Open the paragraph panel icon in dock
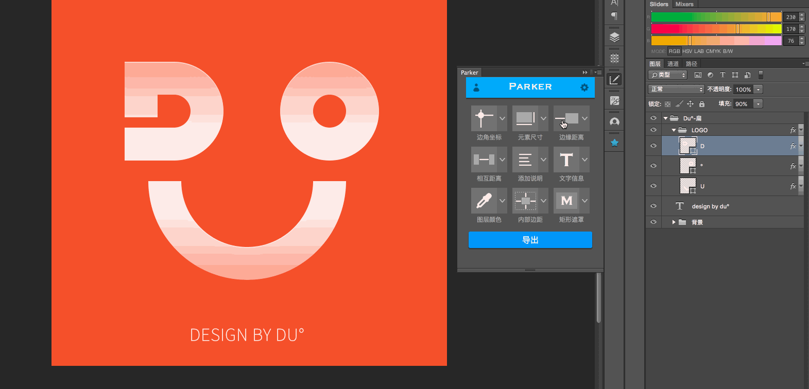809x389 pixels. pos(614,16)
